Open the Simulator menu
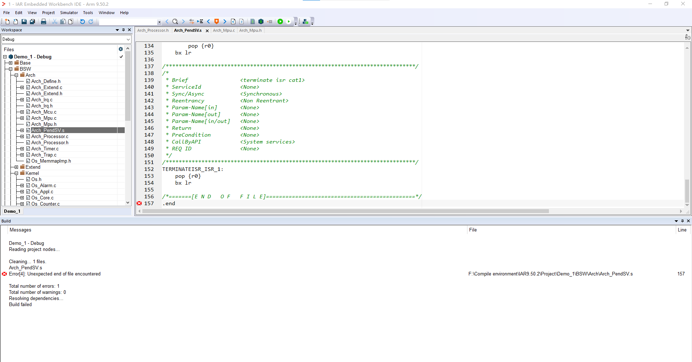The height and width of the screenshot is (362, 692). tap(69, 13)
